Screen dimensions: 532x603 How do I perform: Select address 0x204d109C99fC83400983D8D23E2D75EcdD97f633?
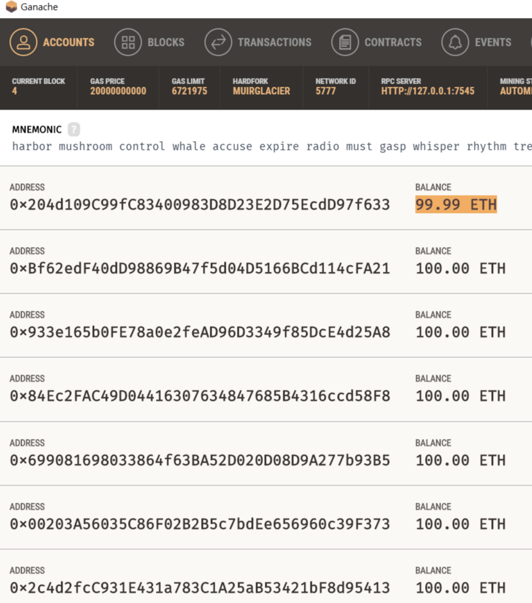[200, 204]
